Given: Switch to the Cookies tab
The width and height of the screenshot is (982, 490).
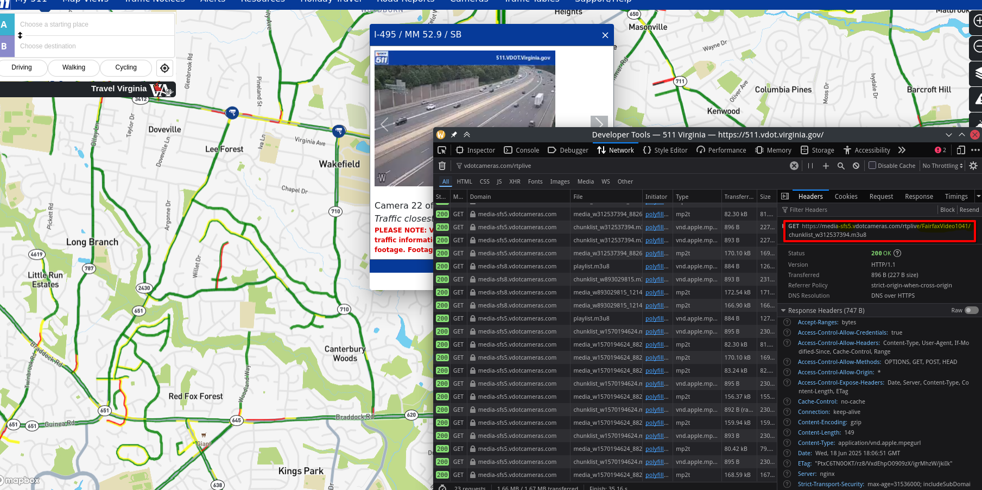Looking at the screenshot, I should coord(846,196).
